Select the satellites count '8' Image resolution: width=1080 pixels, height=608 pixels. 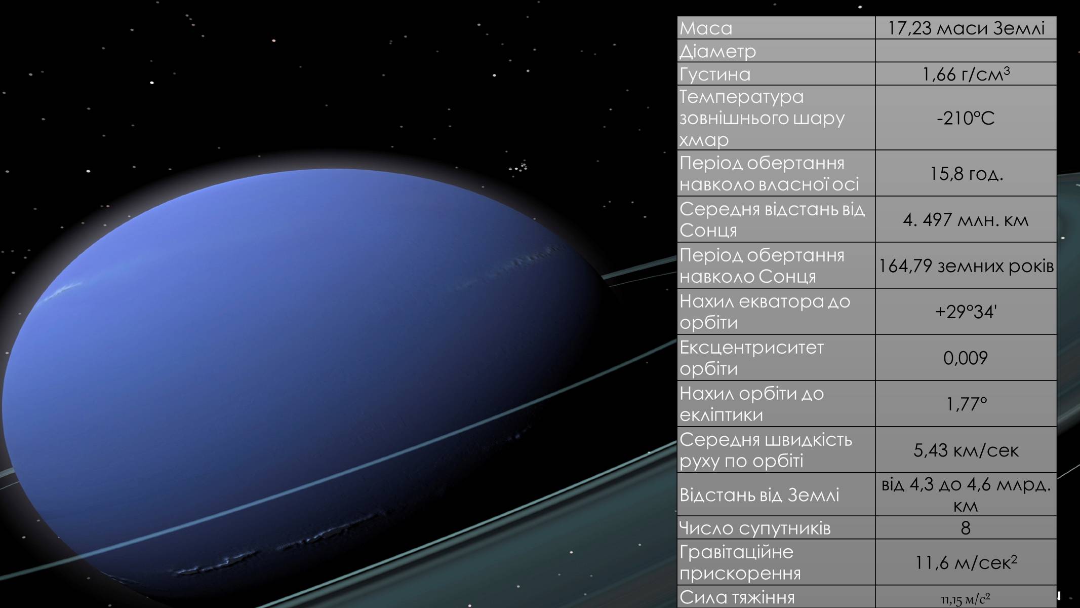[966, 528]
